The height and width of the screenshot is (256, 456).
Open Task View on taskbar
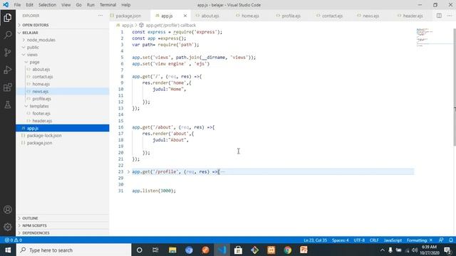click(155, 250)
